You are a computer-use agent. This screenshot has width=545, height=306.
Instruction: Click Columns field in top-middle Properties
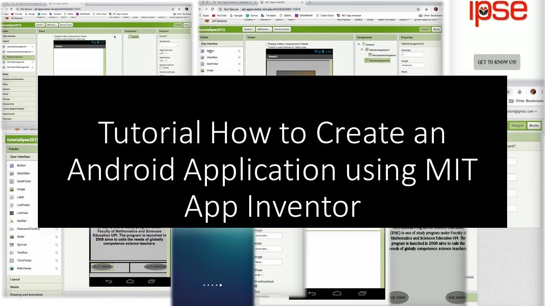click(412, 54)
